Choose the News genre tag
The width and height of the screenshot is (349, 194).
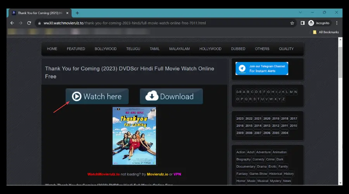(287, 181)
